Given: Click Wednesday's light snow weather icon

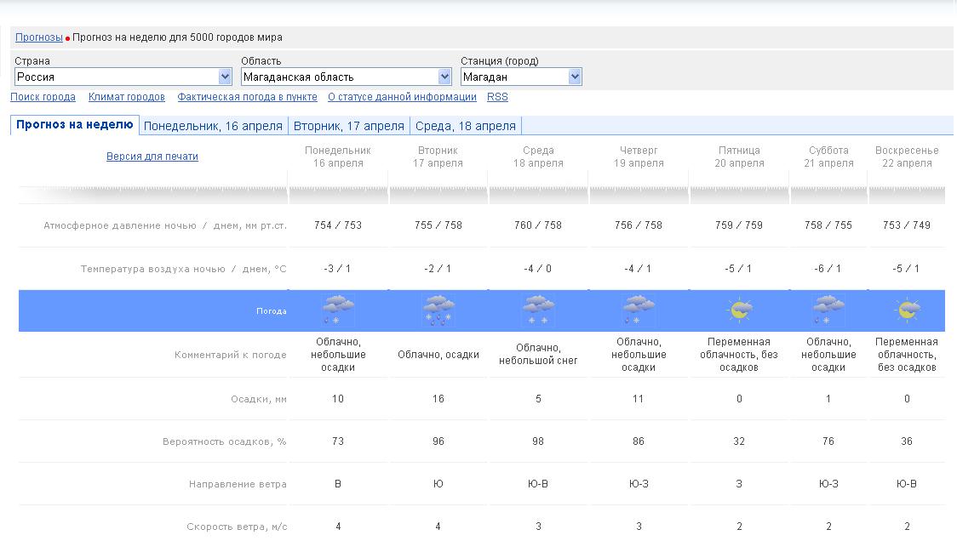Looking at the screenshot, I should click(x=538, y=311).
